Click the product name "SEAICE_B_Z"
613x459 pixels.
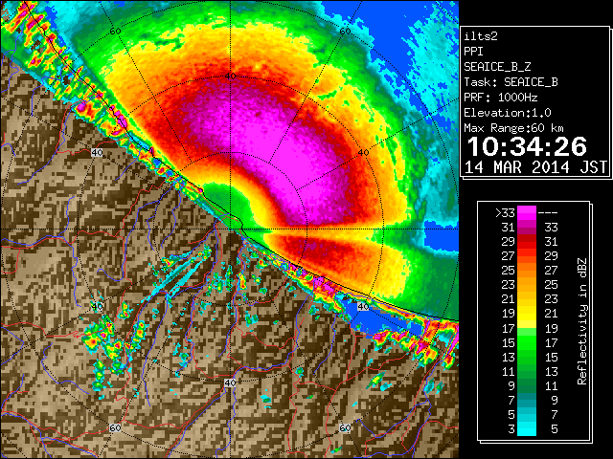(497, 67)
